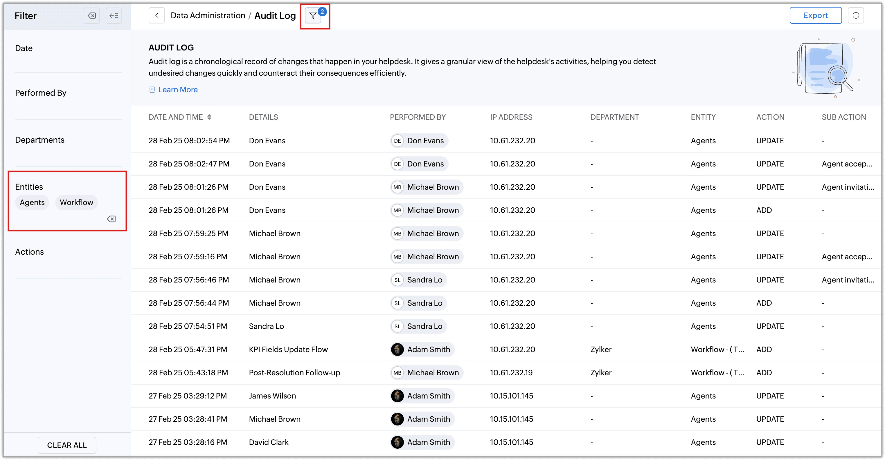This screenshot has width=885, height=460.
Task: Expand the Performed By filter section
Action: [41, 93]
